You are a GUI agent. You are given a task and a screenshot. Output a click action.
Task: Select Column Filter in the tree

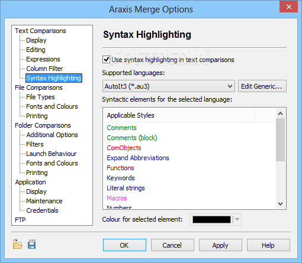coord(44,69)
